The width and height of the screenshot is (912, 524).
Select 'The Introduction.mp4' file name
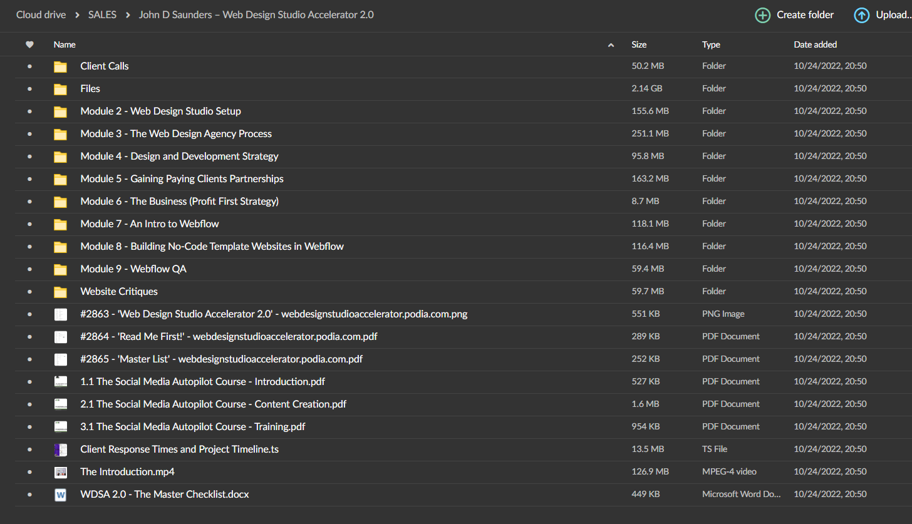tap(127, 472)
